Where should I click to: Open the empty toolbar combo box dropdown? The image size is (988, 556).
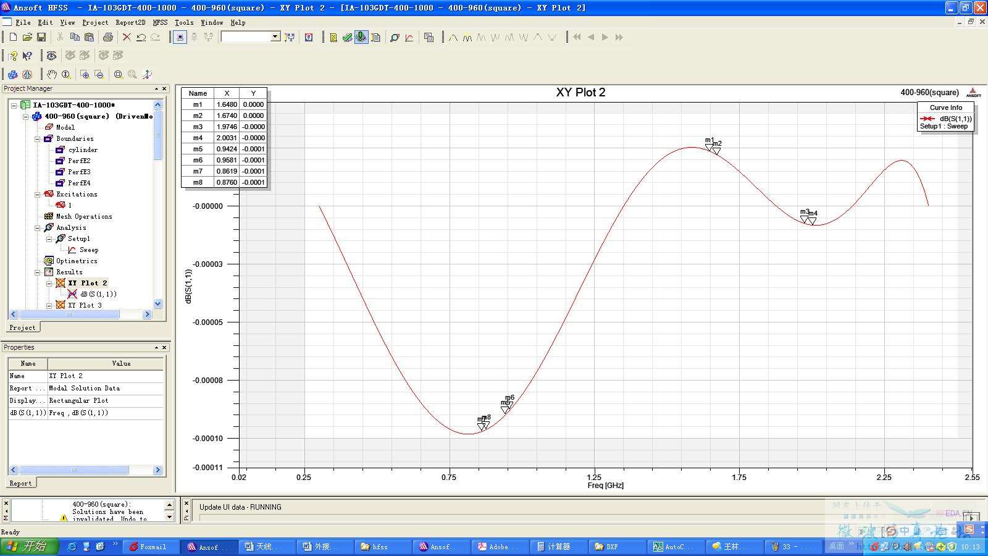[x=275, y=37]
